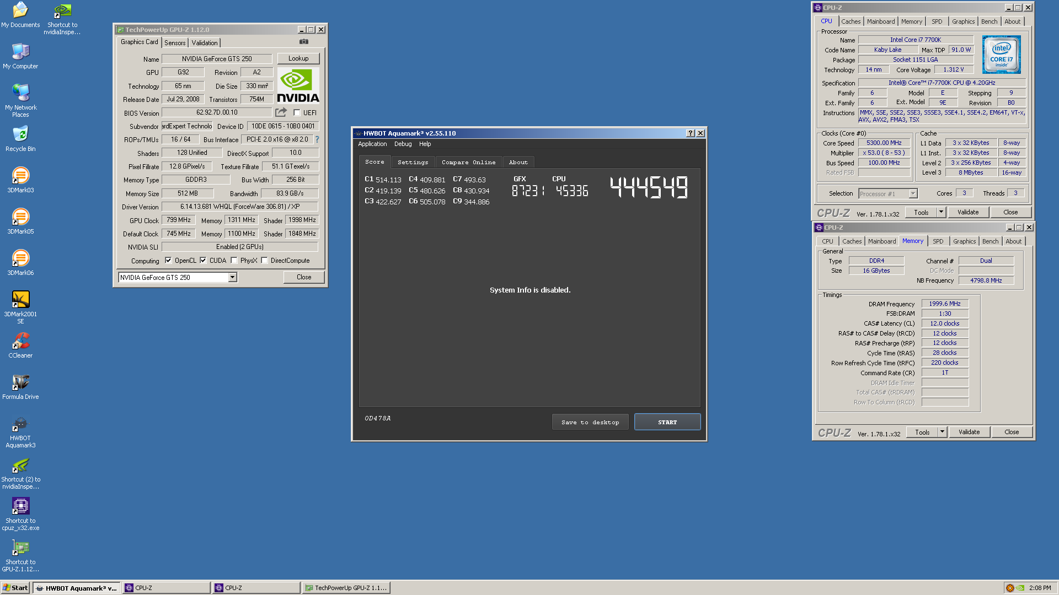Toggle the PhysX checkbox

[234, 261]
